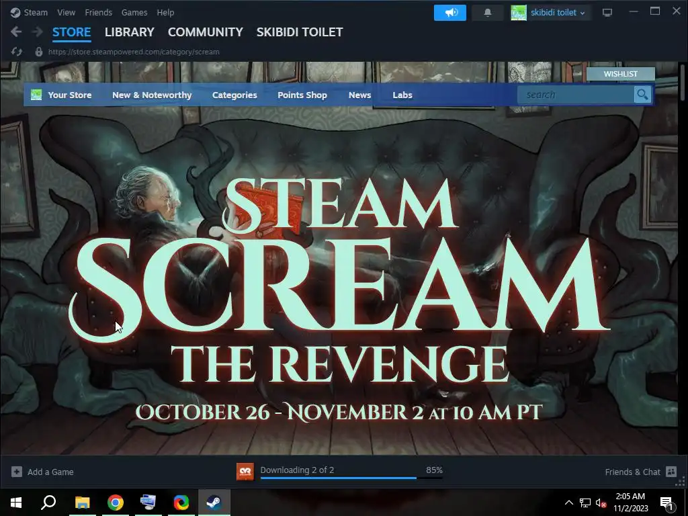Click the WISHLIST button
Screen dimensions: 688x516
pos(620,74)
